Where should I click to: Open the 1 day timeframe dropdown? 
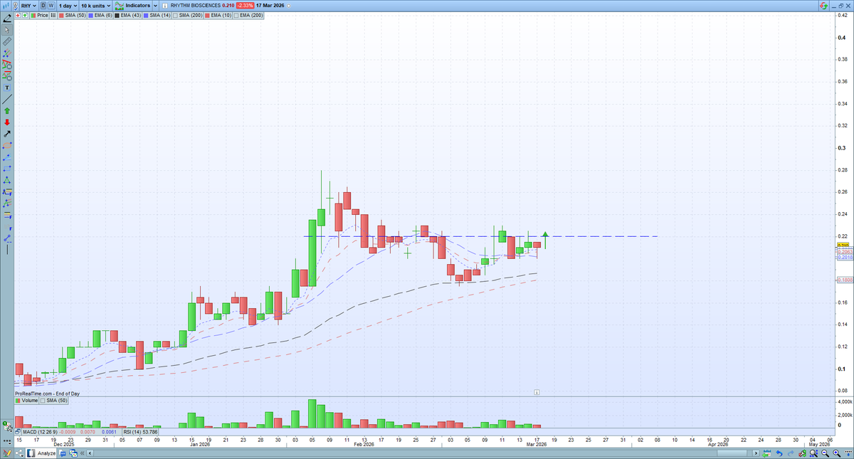pos(68,6)
